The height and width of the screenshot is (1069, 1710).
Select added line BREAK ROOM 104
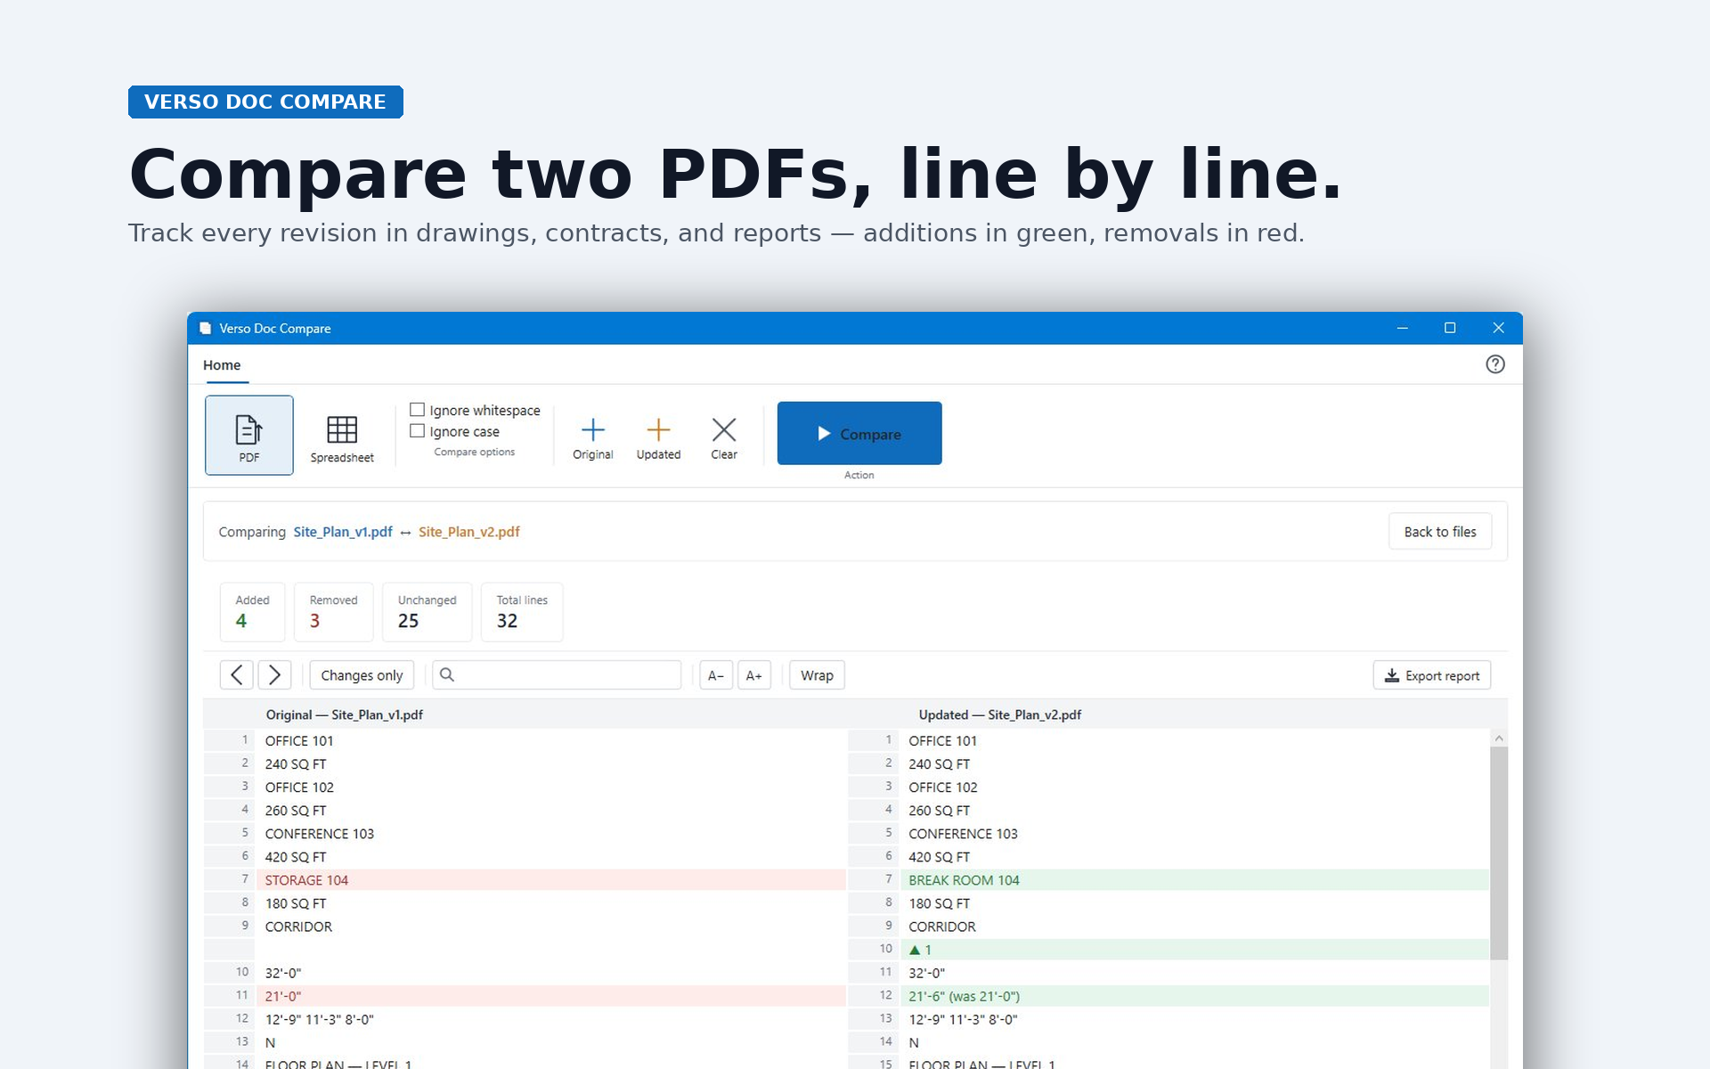[1195, 880]
